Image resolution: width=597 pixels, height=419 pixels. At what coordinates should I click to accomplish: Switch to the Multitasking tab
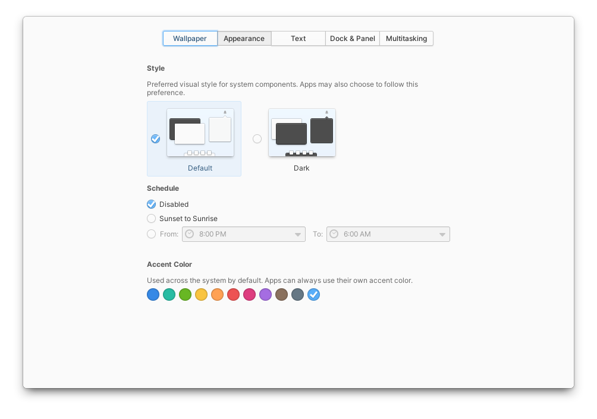pos(406,38)
